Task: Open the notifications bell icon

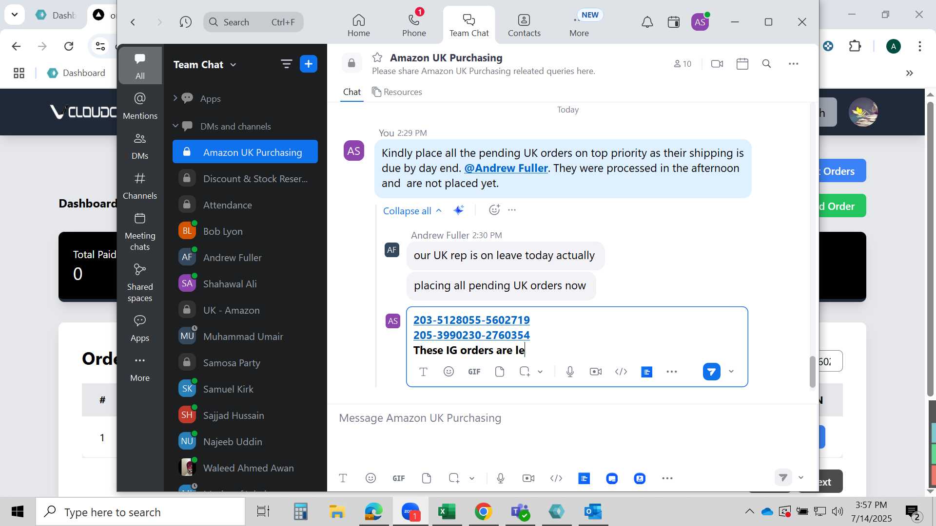Action: coord(647,22)
